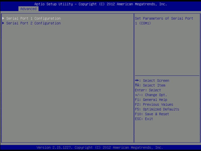Click 'F5: Optimized Defaults' hint line
This screenshot has height=151, width=201.
point(157,109)
